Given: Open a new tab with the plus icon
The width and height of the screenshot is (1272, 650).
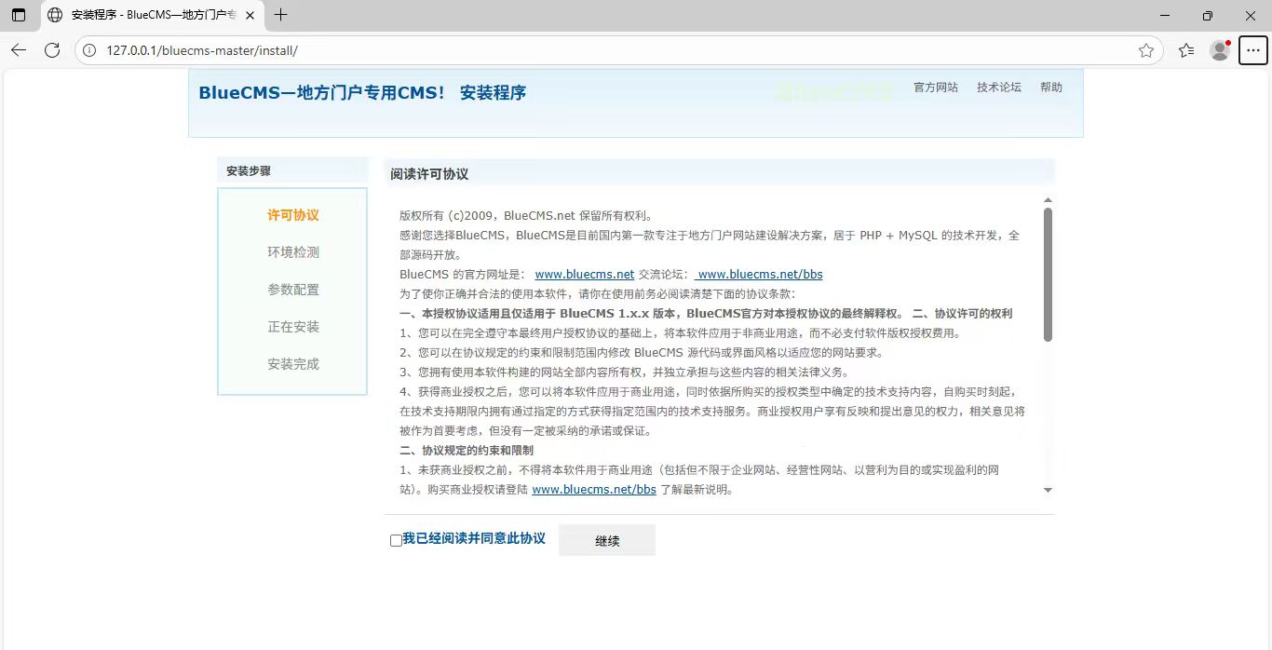Looking at the screenshot, I should click(x=280, y=15).
